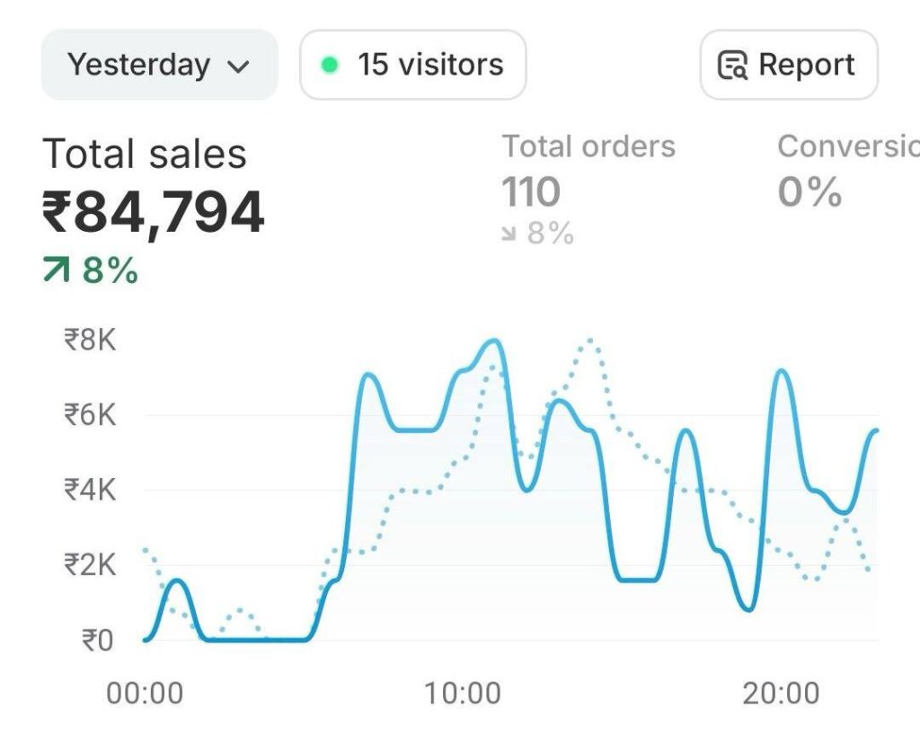
Task: Open the Report button label
Action: coord(806,65)
